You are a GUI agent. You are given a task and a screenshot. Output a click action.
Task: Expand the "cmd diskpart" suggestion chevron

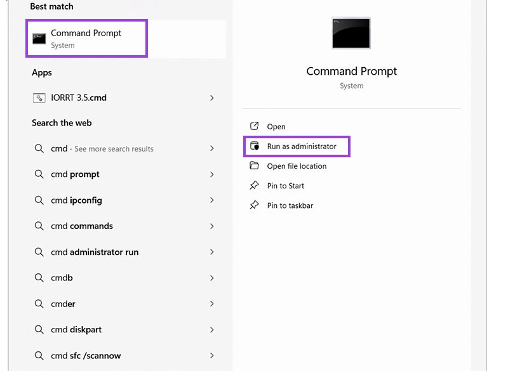(213, 330)
